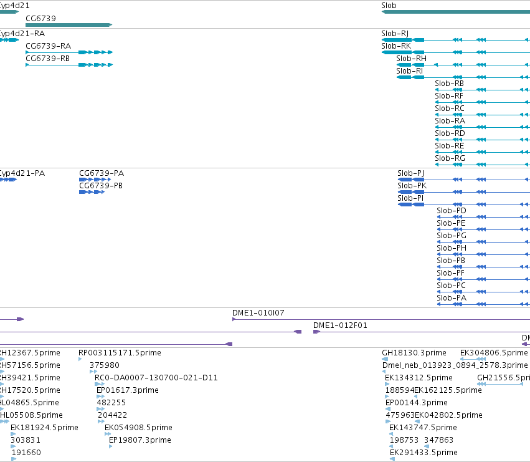Select the EP00144.3prime EST
This screenshot has height=462, width=530.
(388, 409)
